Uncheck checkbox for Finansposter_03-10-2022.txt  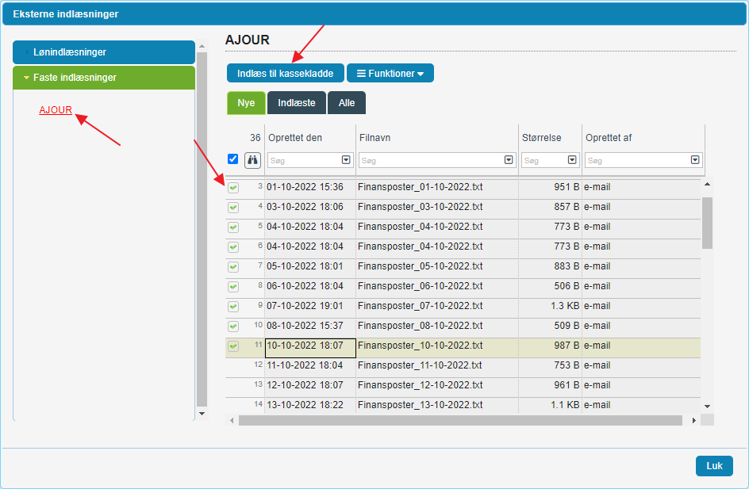tap(233, 208)
